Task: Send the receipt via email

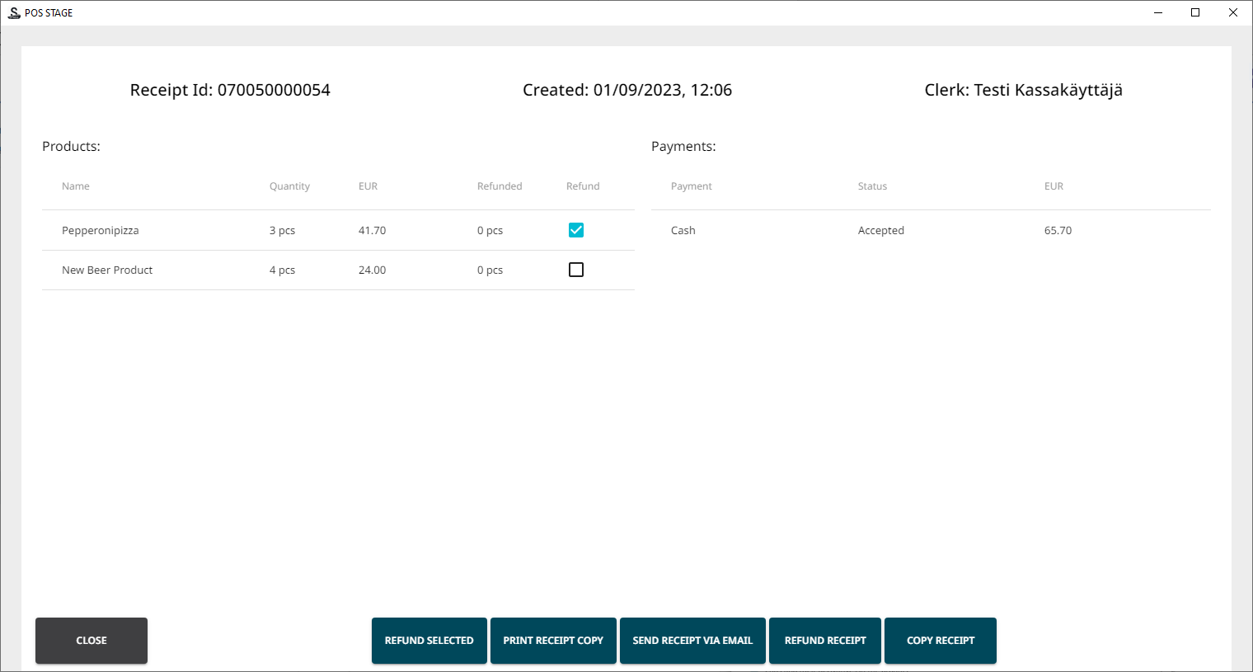Action: [692, 641]
